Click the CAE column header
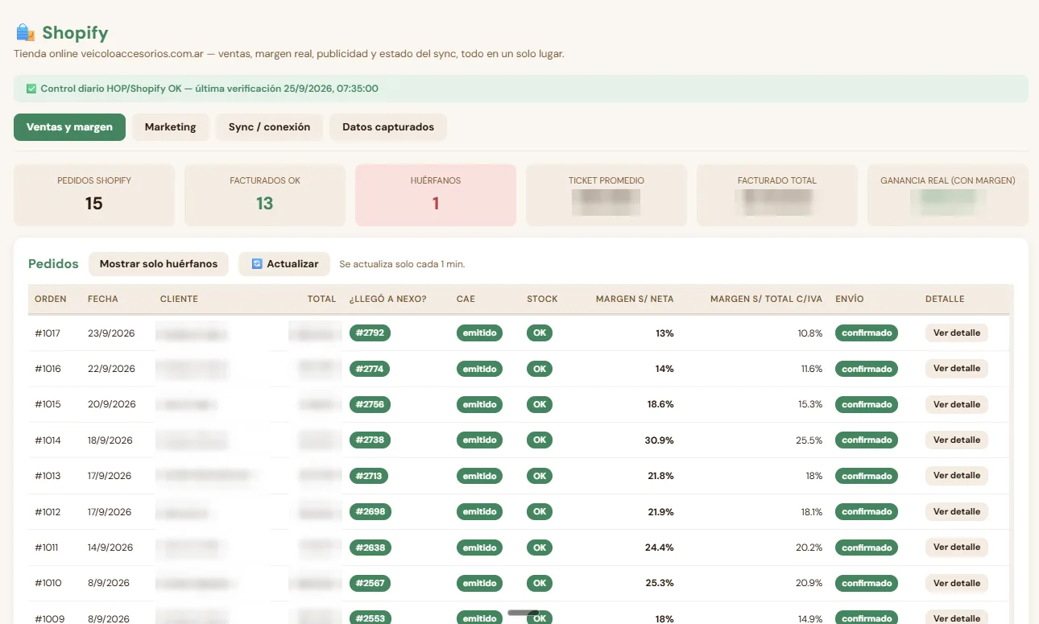Viewport: 1039px width, 624px height. pyautogui.click(x=466, y=299)
